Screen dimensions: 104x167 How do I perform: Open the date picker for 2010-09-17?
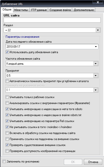(96, 47)
